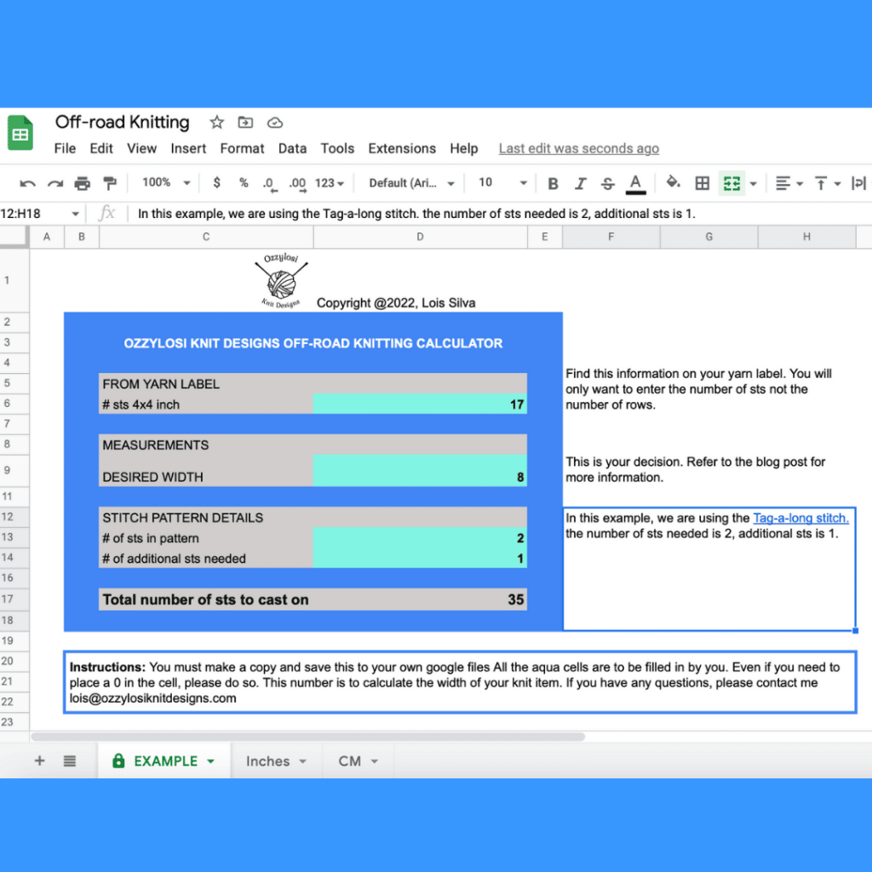Open the Help menu
This screenshot has width=872, height=872.
tap(464, 148)
